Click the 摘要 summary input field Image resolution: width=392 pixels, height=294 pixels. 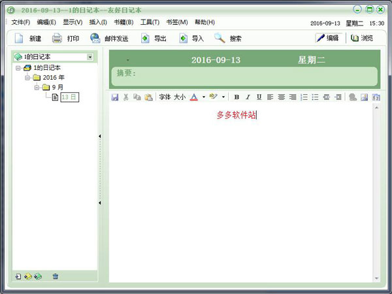tap(244, 76)
